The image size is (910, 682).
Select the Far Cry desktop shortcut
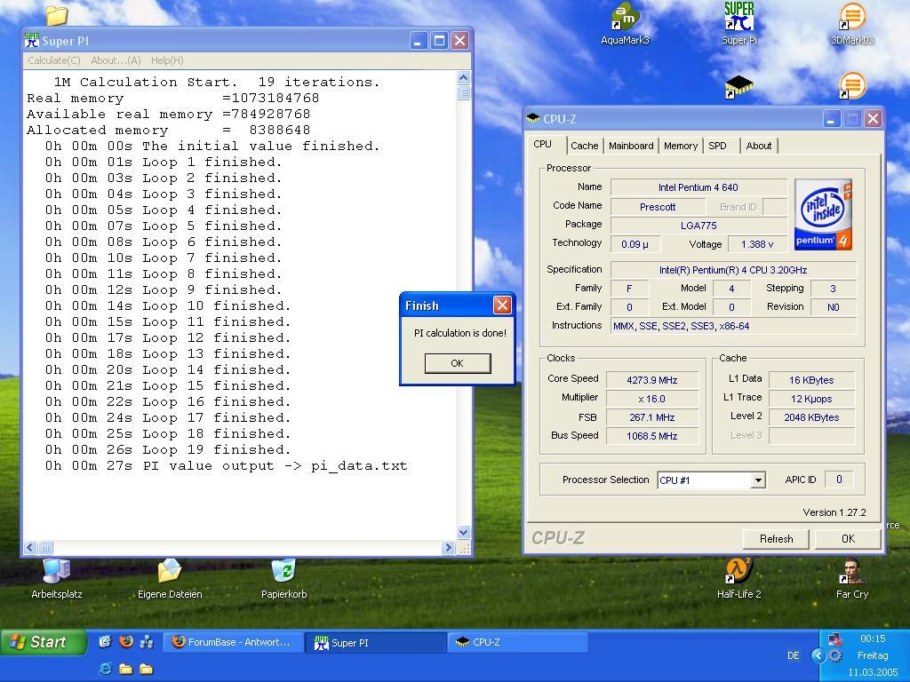click(x=852, y=579)
